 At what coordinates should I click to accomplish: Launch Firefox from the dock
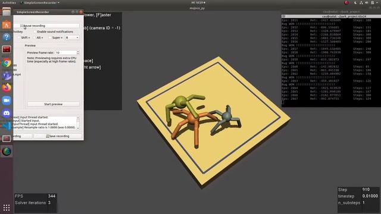(x=7, y=87)
